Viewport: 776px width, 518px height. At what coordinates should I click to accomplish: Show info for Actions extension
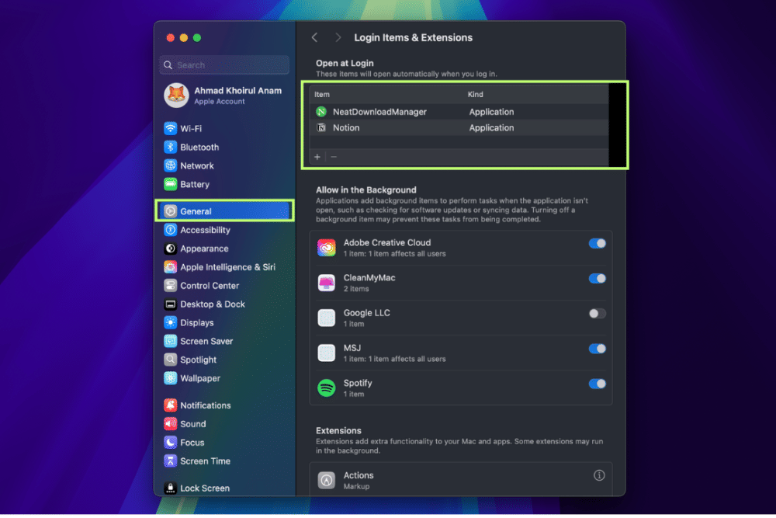pyautogui.click(x=599, y=475)
